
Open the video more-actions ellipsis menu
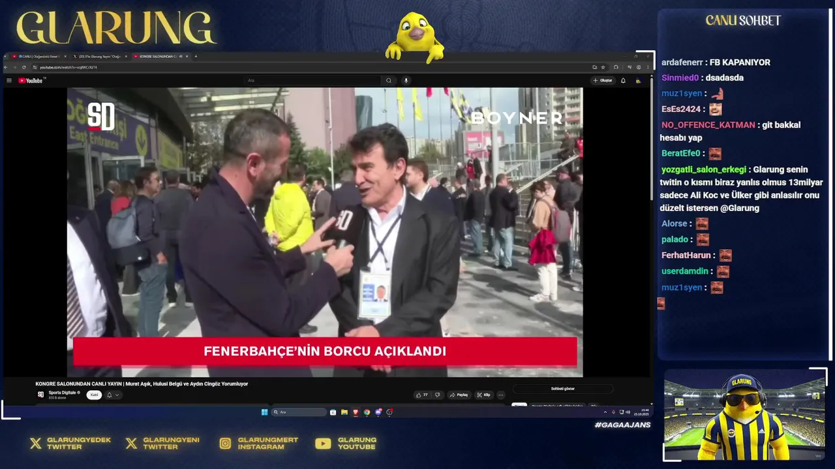(501, 395)
